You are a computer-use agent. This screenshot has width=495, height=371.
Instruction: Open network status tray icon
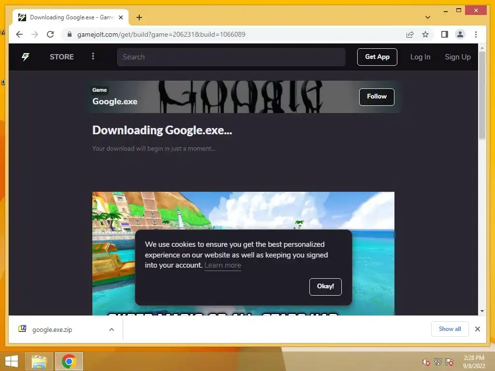(x=437, y=362)
